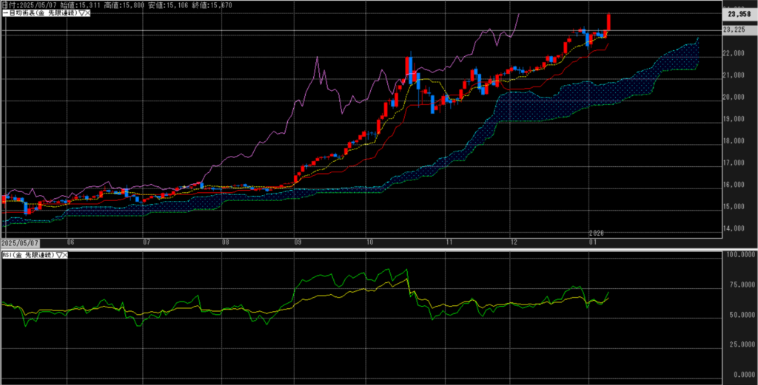758x385 pixels.
Task: Close the Ichimoku indicator with its X icon
Action: coord(88,14)
